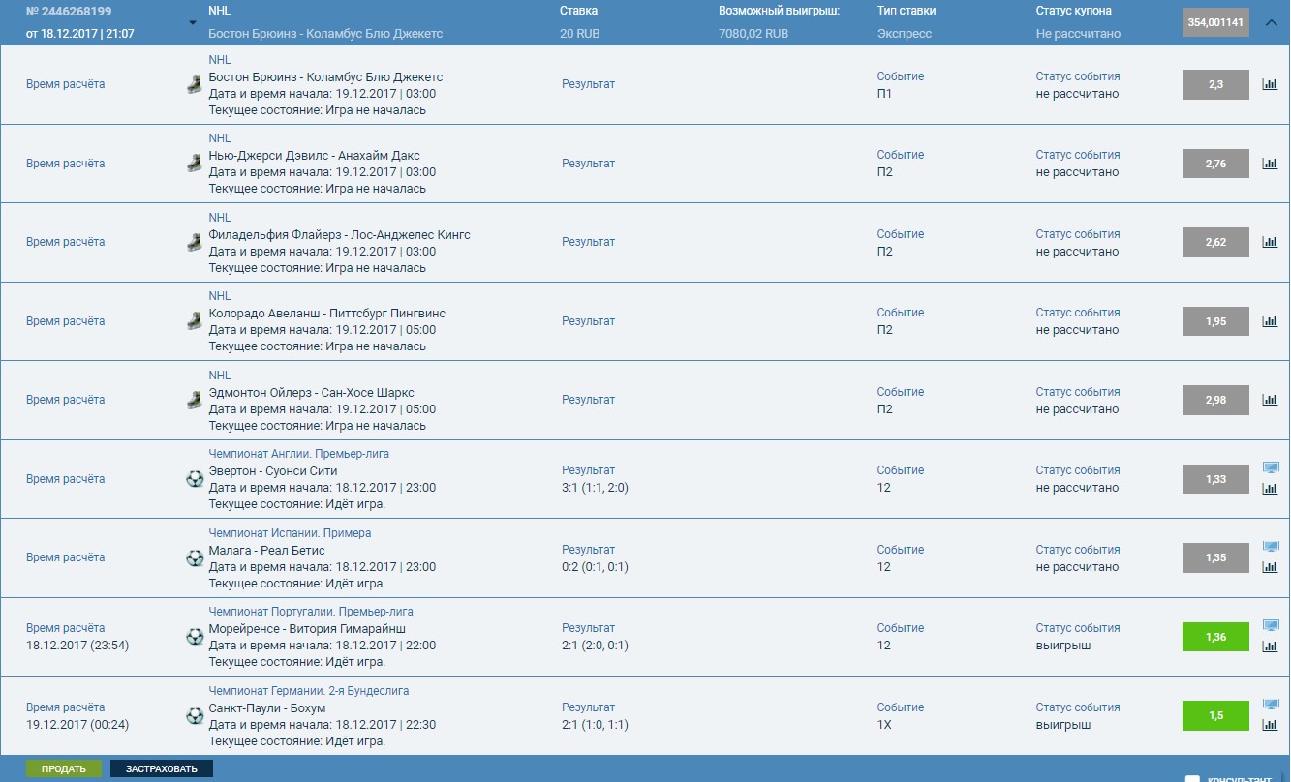Select settlement time 19.12.2017 (00:24)
1291x782 pixels.
pyautogui.click(x=77, y=725)
